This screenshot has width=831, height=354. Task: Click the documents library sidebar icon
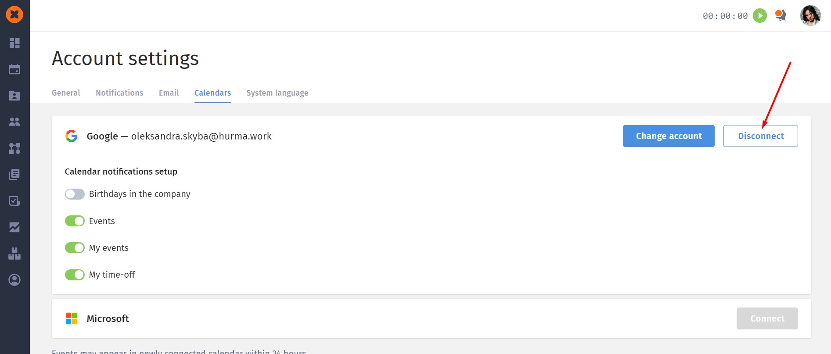click(14, 175)
